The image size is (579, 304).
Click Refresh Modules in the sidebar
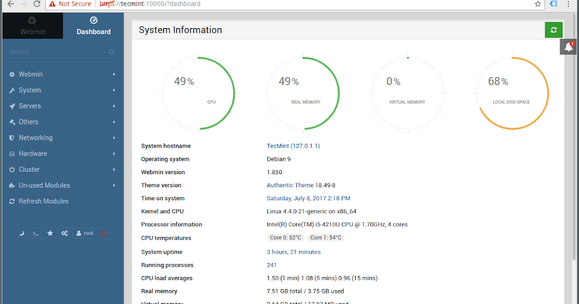(x=43, y=201)
